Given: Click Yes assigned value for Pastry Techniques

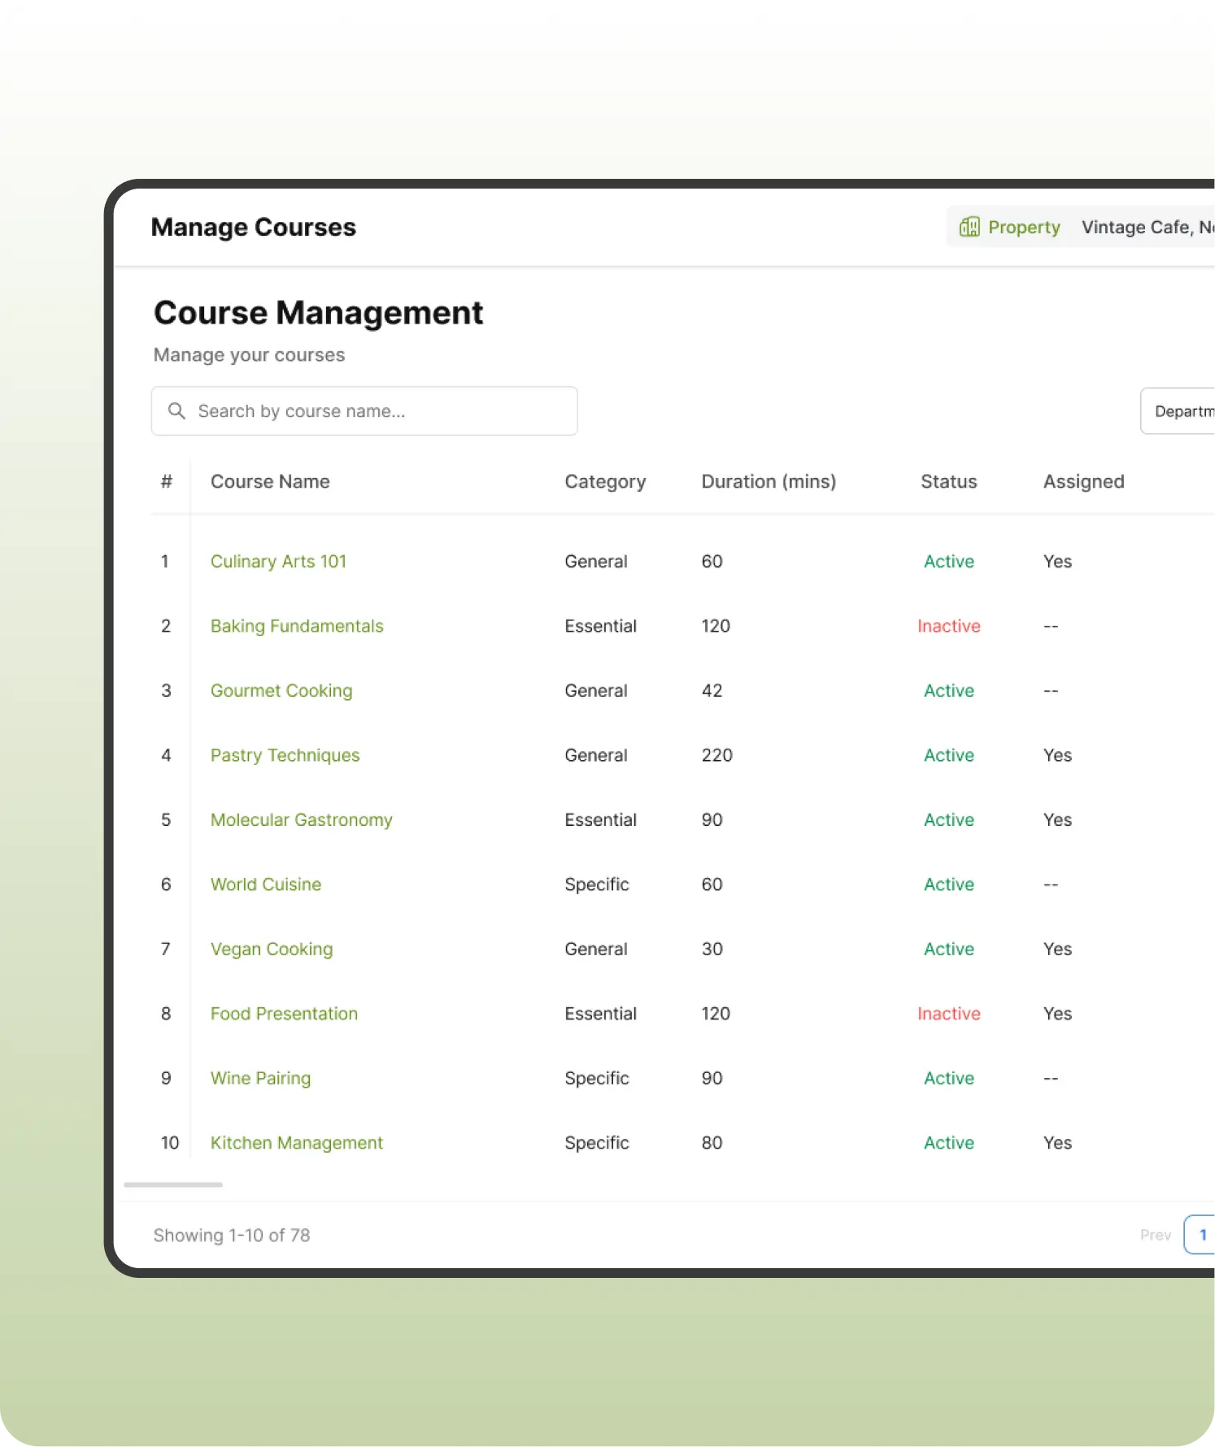Looking at the screenshot, I should point(1057,755).
